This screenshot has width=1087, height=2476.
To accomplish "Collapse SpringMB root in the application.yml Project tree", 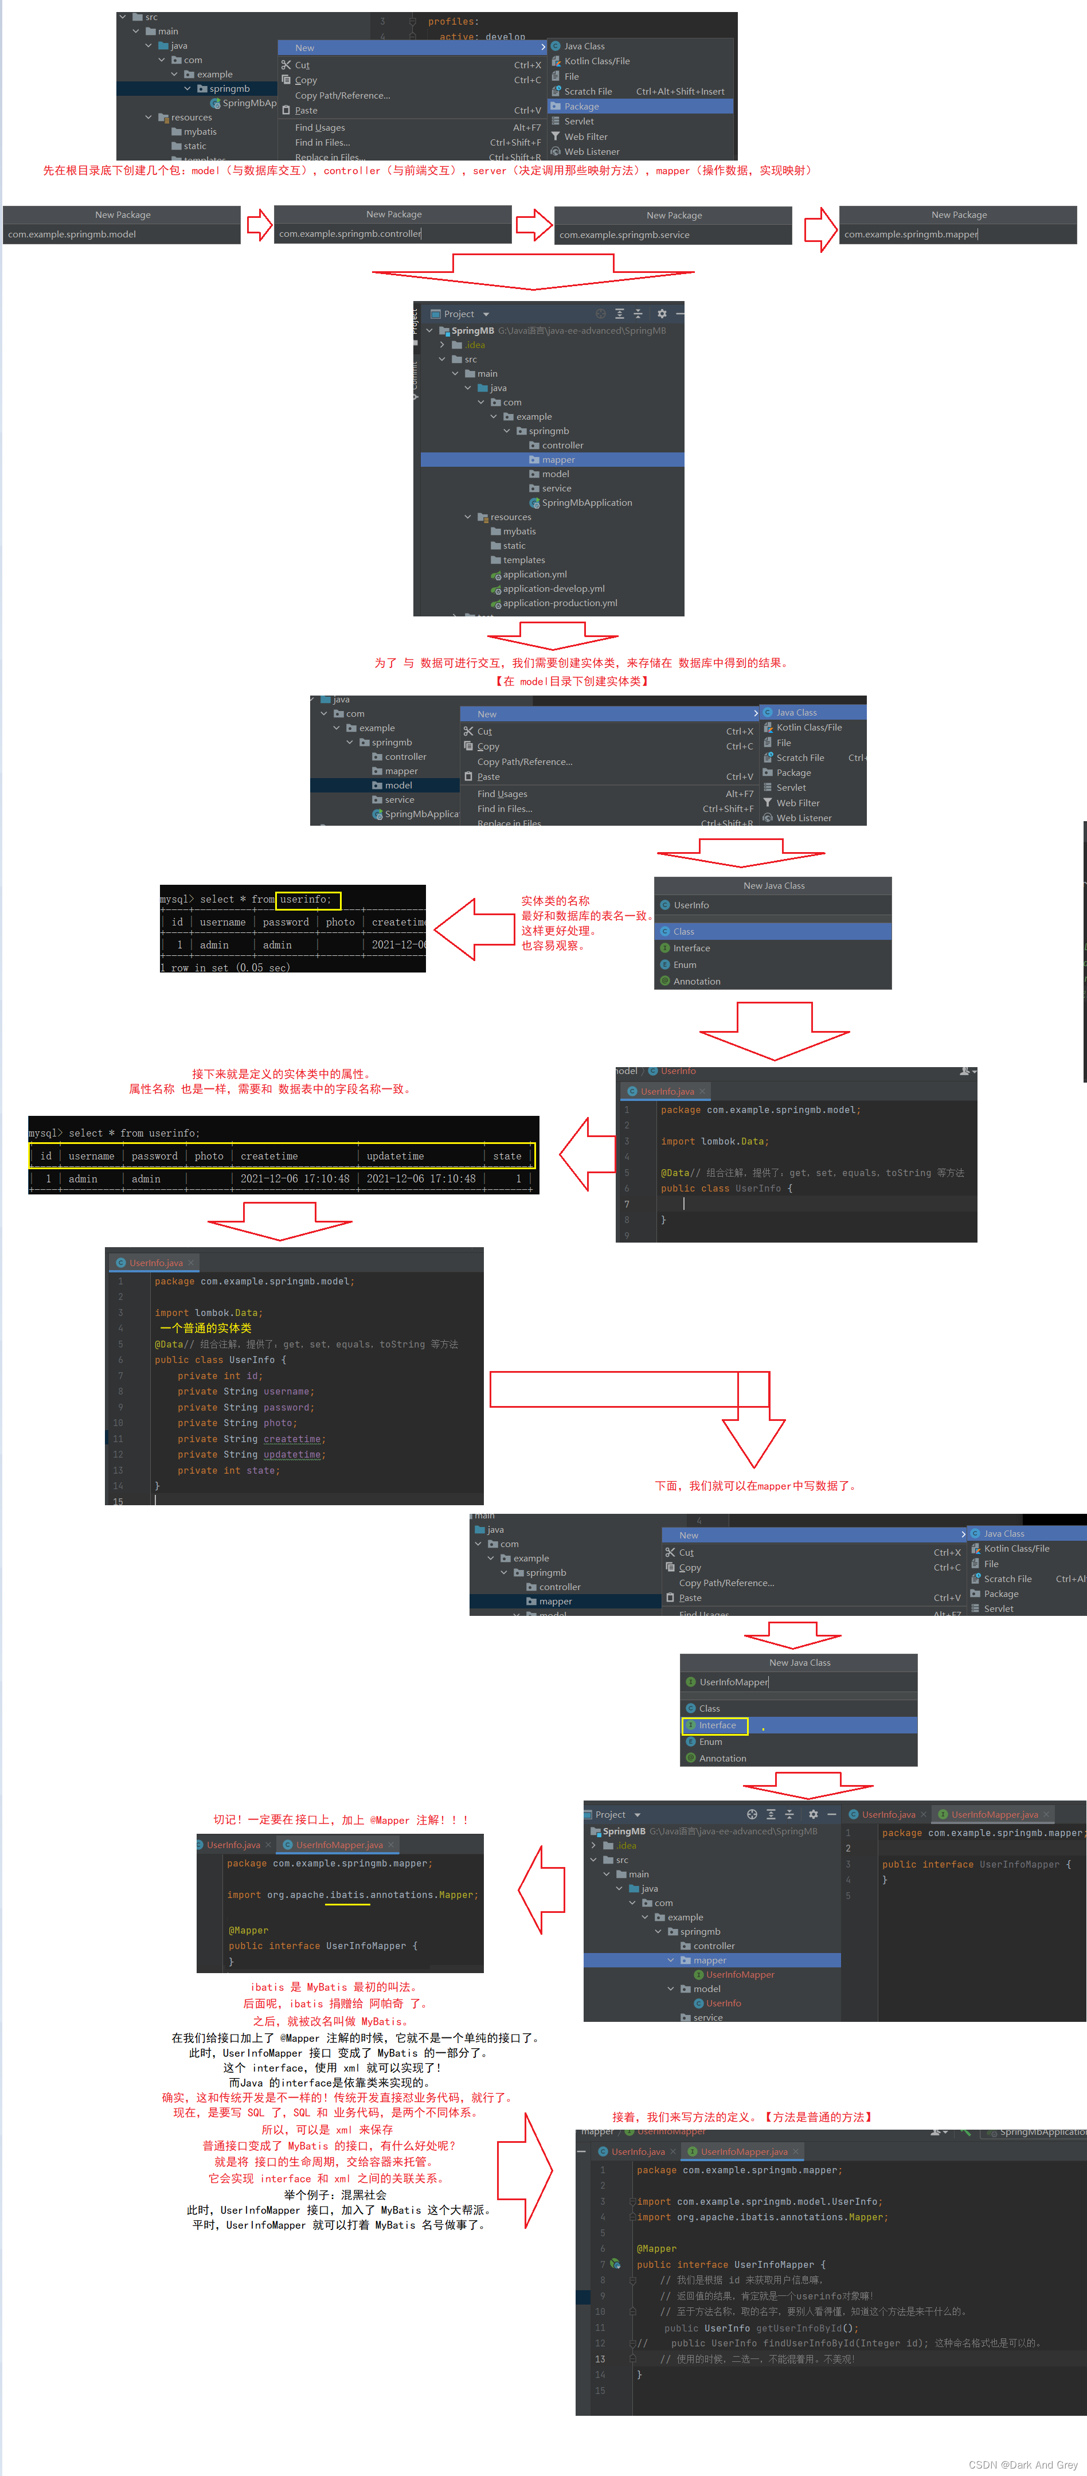I will pyautogui.click(x=429, y=331).
